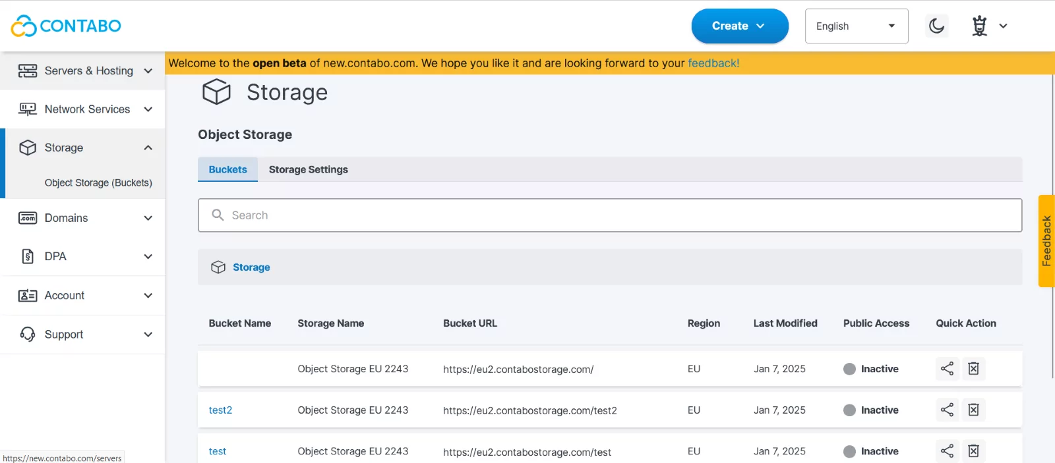
Task: Toggle dark mode moon icon
Action: coord(936,26)
